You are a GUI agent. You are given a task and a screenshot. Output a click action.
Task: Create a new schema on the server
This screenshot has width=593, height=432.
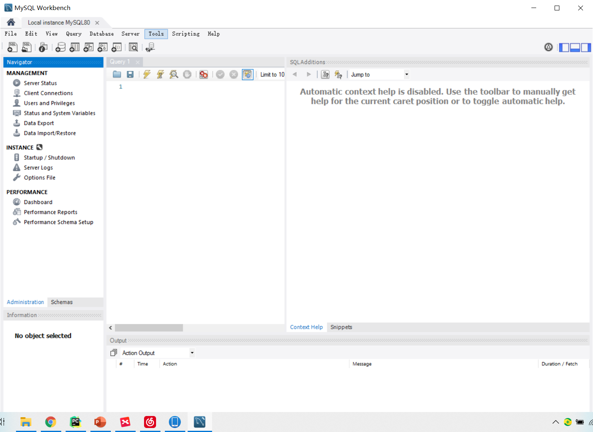(x=60, y=47)
